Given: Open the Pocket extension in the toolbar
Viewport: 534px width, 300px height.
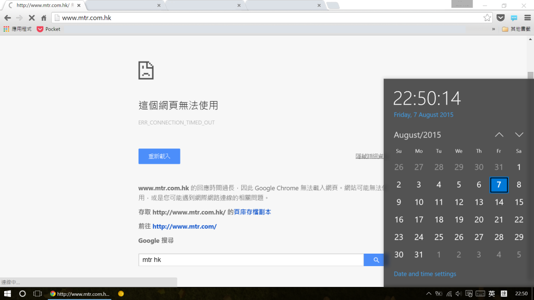Looking at the screenshot, I should [500, 18].
